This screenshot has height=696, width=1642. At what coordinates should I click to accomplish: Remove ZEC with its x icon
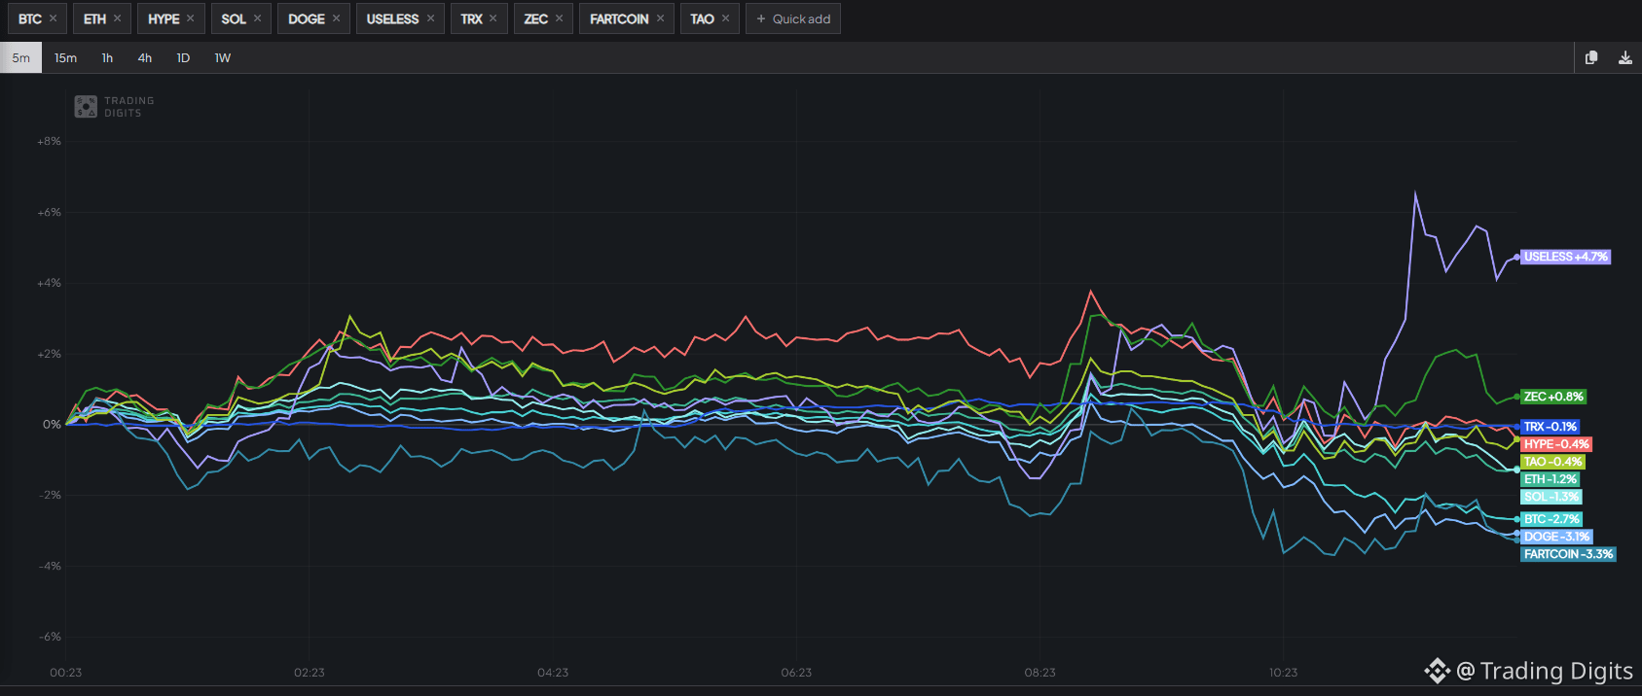[x=559, y=18]
